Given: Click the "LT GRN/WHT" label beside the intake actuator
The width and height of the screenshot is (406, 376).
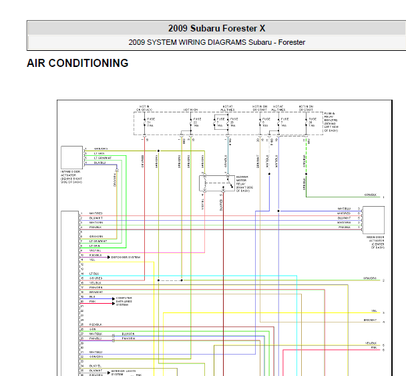Looking at the screenshot, I should (x=103, y=158).
